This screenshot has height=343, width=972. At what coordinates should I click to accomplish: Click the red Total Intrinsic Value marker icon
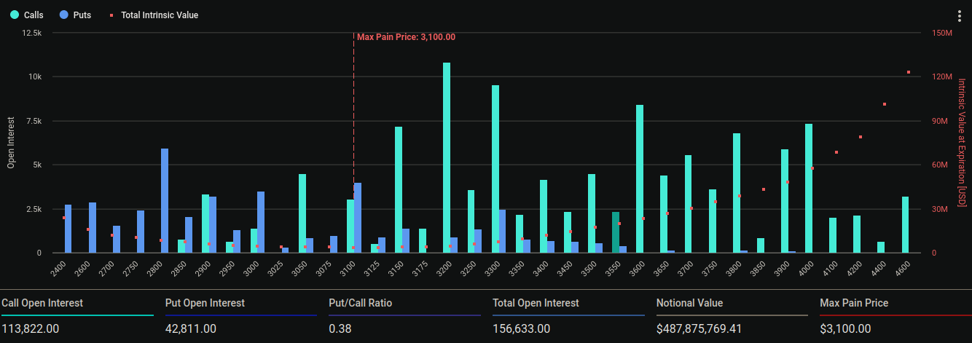coord(111,15)
